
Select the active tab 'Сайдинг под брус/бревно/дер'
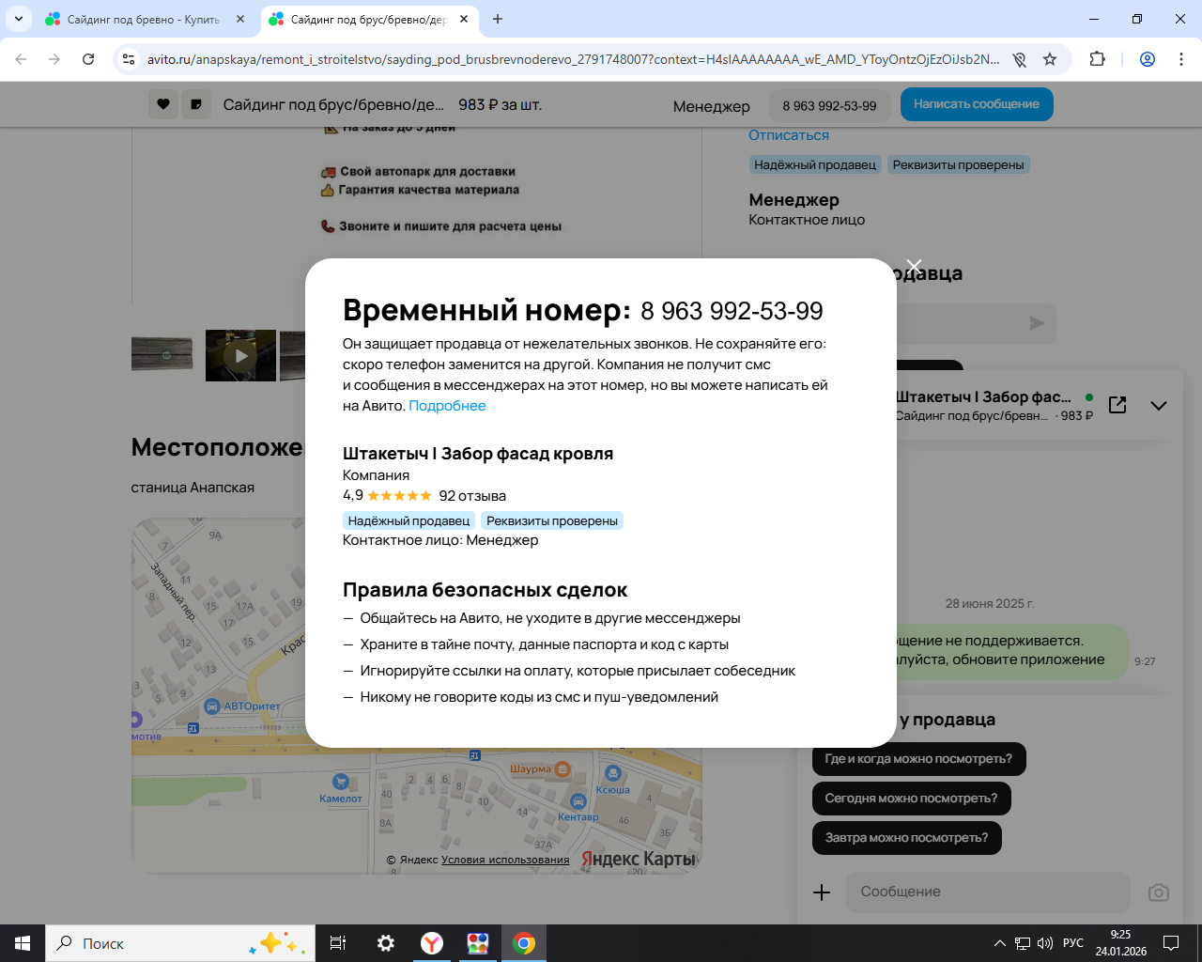click(x=368, y=19)
